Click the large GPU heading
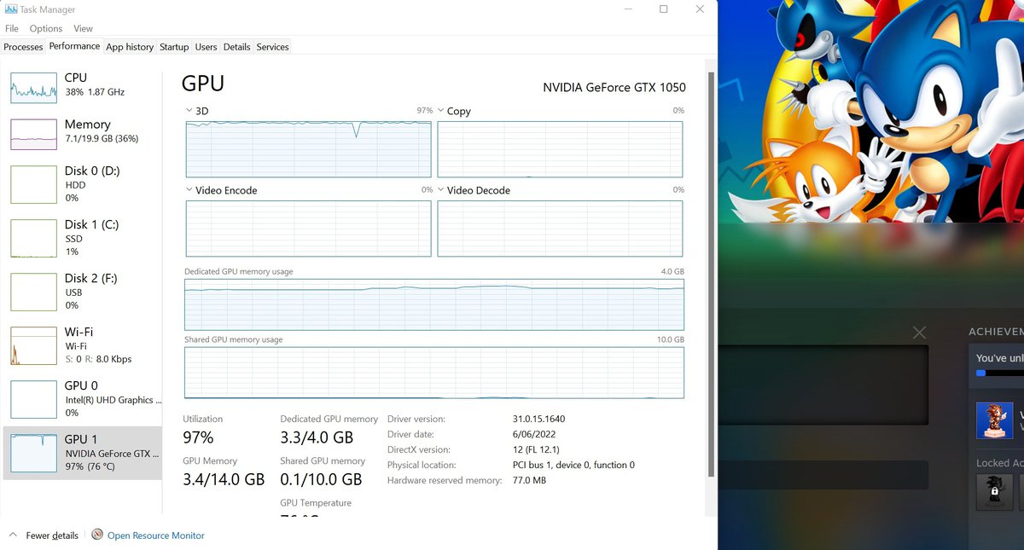 point(203,83)
